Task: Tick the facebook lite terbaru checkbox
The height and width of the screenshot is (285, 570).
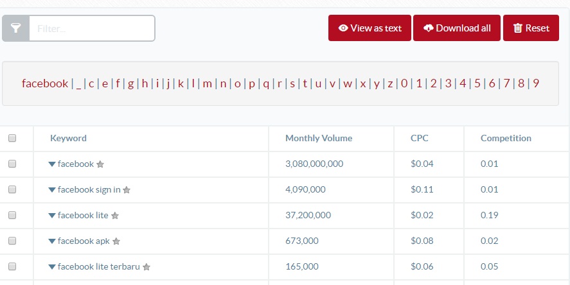Action: click(12, 266)
